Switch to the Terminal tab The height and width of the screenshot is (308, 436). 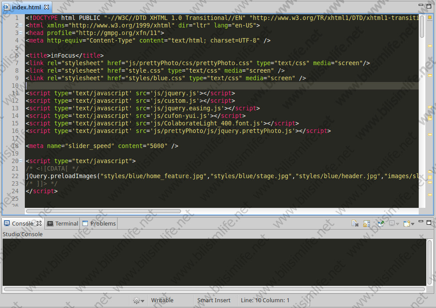point(63,223)
